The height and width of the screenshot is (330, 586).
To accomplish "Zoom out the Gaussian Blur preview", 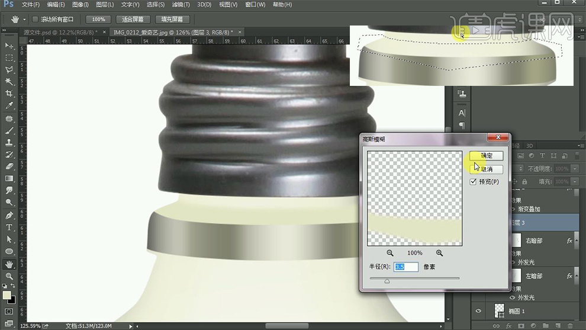I will coord(390,253).
